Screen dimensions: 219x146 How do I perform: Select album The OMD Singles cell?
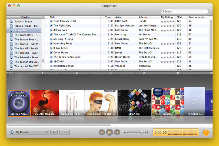pyautogui.click(x=149, y=48)
